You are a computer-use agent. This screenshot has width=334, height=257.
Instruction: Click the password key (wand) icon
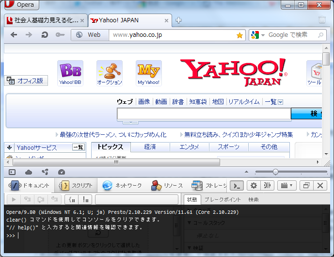[60, 35]
